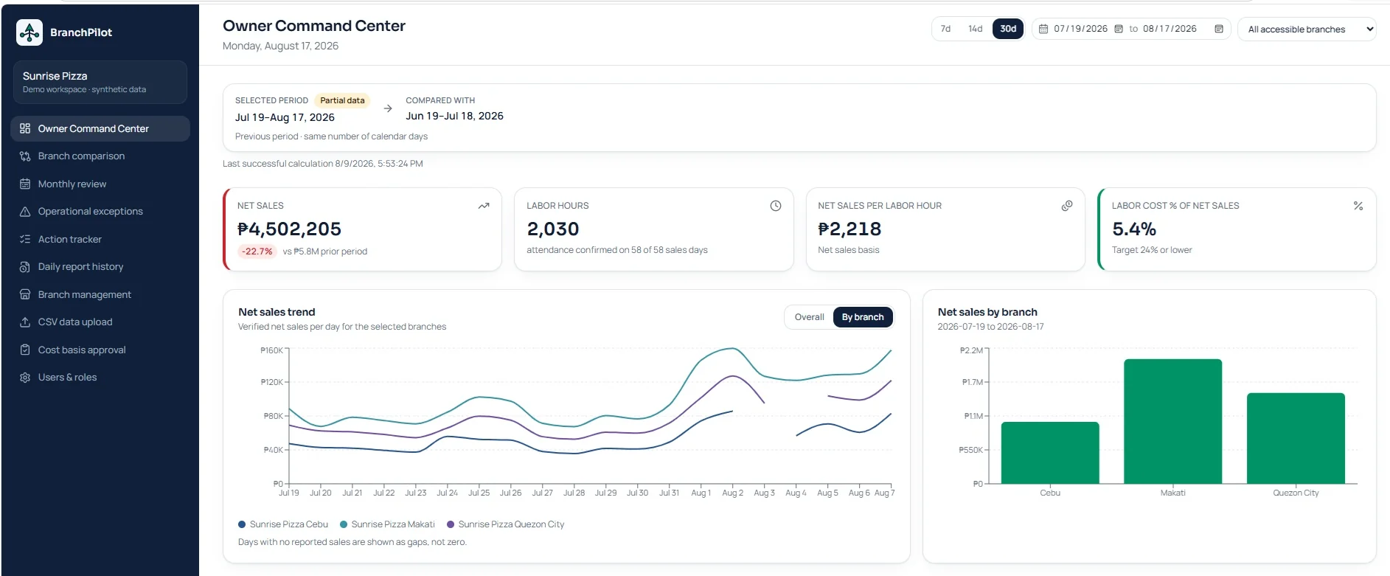Click the link icon on Net Sales Per Labor Hour
The image size is (1390, 576).
pos(1067,206)
